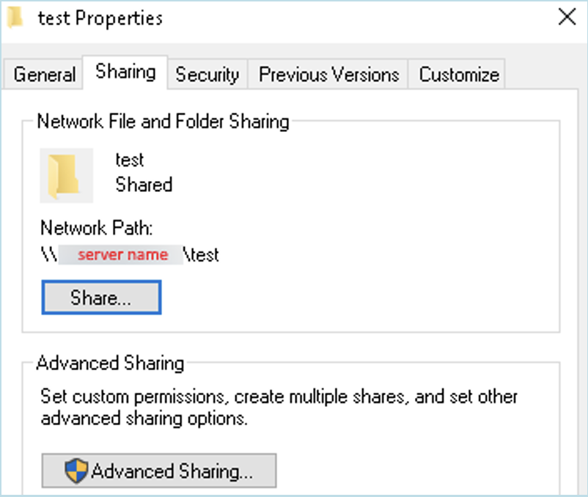The image size is (588, 497).
Task: Close the test Properties dialog
Action: point(567,17)
